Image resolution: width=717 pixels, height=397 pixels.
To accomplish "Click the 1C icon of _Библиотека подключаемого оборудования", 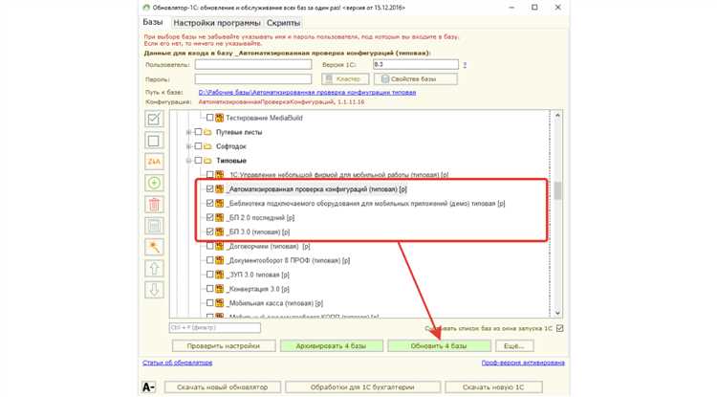I will coord(220,203).
